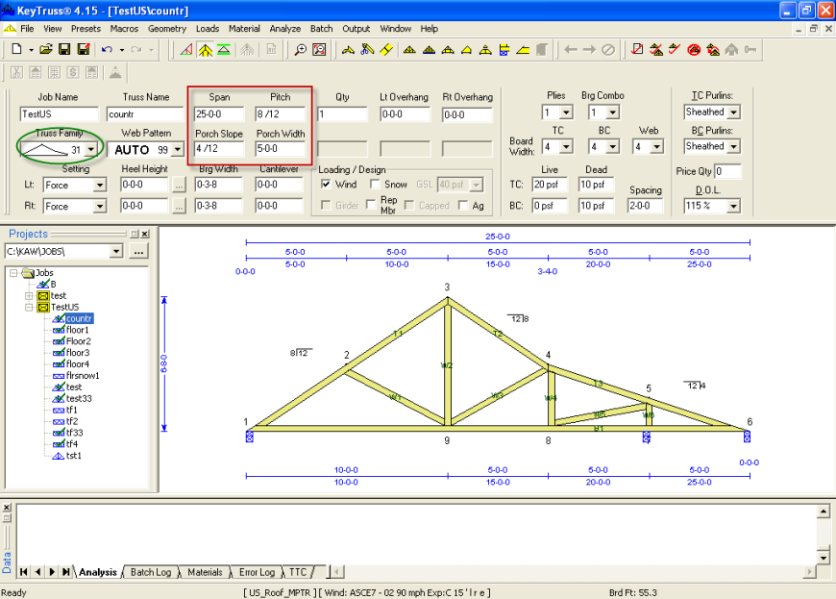Image resolution: width=836 pixels, height=599 pixels.
Task: Click the Rt Heel Height ellipsis button
Action: pyautogui.click(x=179, y=207)
